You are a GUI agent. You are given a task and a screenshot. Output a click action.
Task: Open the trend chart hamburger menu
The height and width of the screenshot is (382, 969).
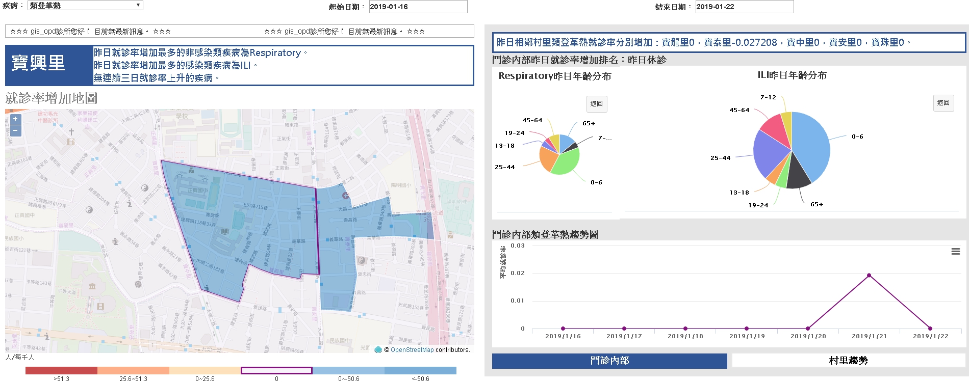[956, 251]
